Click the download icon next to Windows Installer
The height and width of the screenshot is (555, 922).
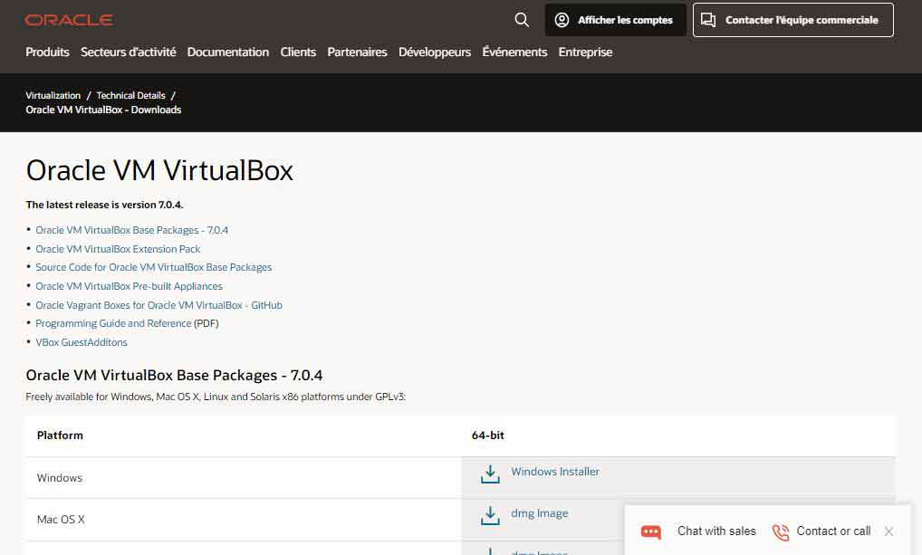pos(490,473)
